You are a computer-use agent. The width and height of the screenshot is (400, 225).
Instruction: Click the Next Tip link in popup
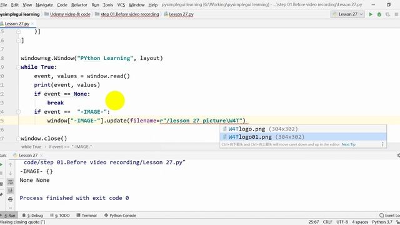(349, 144)
